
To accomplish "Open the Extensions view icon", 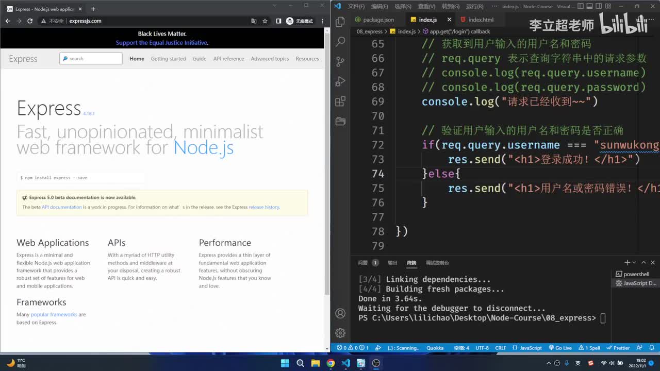I will 340,102.
